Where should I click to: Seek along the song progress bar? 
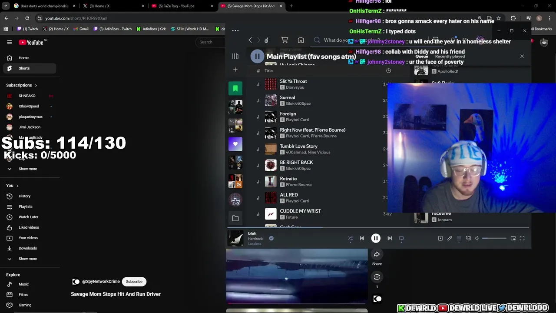tap(378, 227)
